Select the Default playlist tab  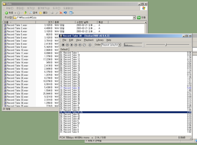pos(64,49)
